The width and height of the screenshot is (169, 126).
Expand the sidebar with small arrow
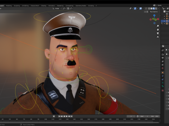click(160, 16)
